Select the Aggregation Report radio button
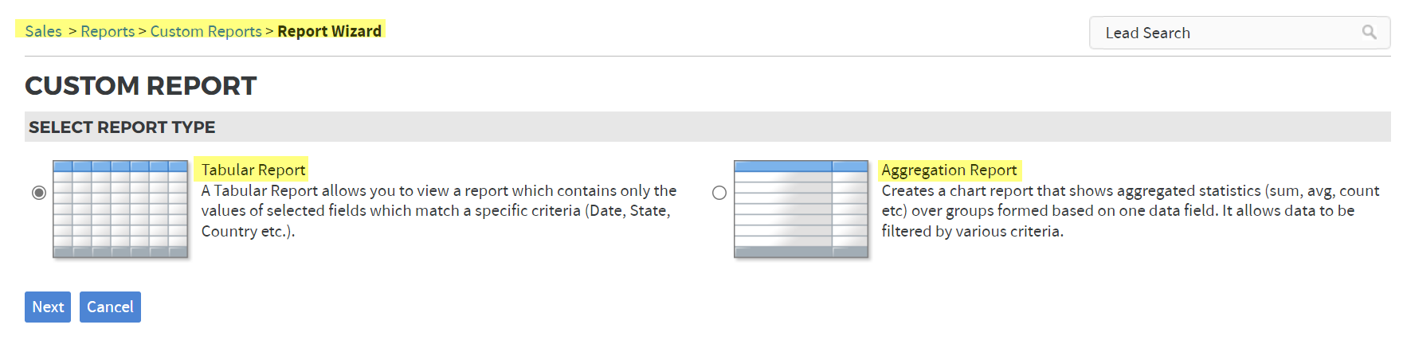The width and height of the screenshot is (1403, 356). pyautogui.click(x=719, y=193)
